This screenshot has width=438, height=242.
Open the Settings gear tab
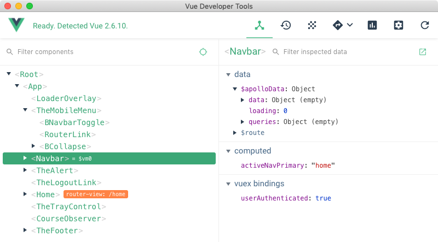399,25
